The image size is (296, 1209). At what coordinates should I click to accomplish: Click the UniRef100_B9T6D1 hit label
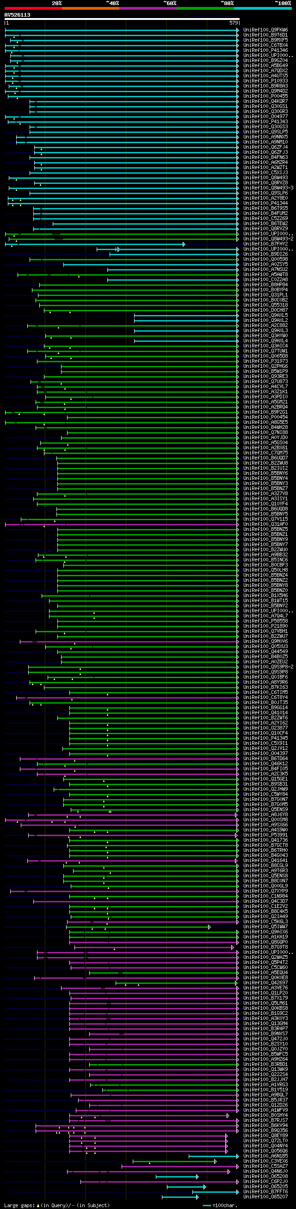pyautogui.click(x=265, y=35)
